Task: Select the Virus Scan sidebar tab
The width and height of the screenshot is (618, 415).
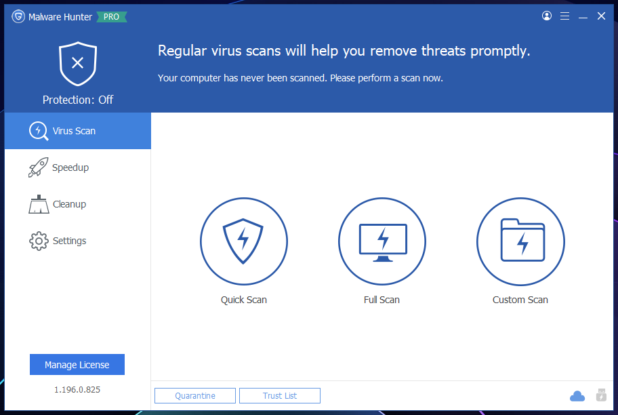Action: tap(78, 131)
